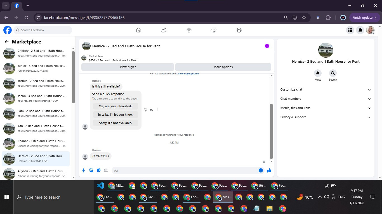The width and height of the screenshot is (382, 214).
Task: Send 'In talks. I'll let you know.'
Action: click(x=115, y=115)
